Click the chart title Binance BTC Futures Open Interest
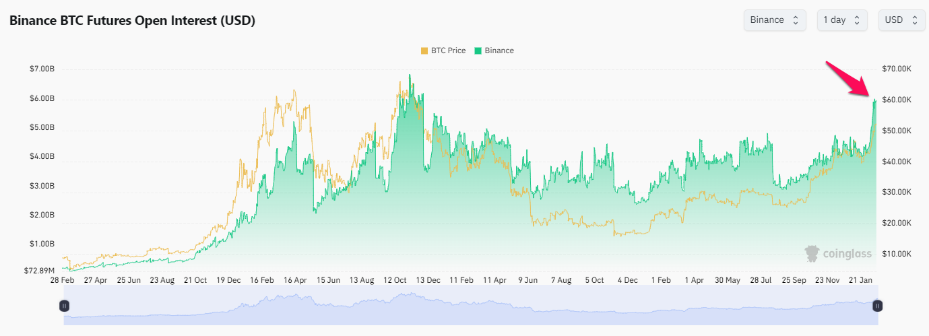Image resolution: width=929 pixels, height=336 pixels. tap(132, 21)
